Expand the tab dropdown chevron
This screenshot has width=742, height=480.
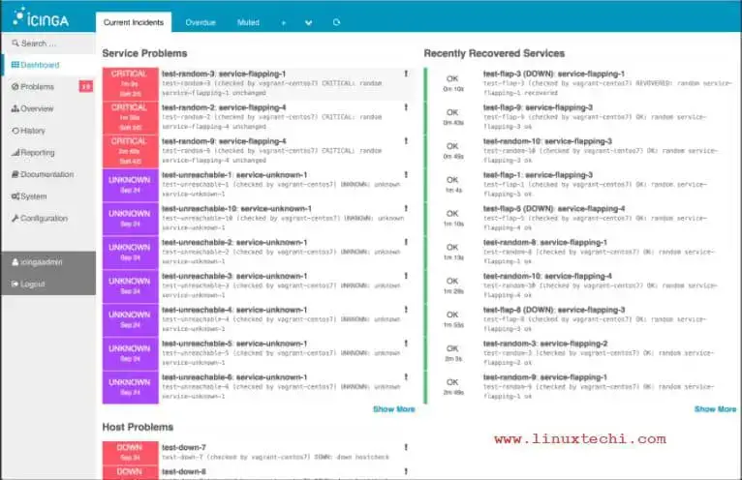pos(309,22)
